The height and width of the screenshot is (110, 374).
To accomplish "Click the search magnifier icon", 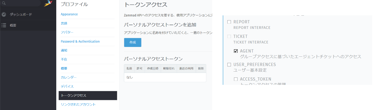I will (x=4, y=3).
